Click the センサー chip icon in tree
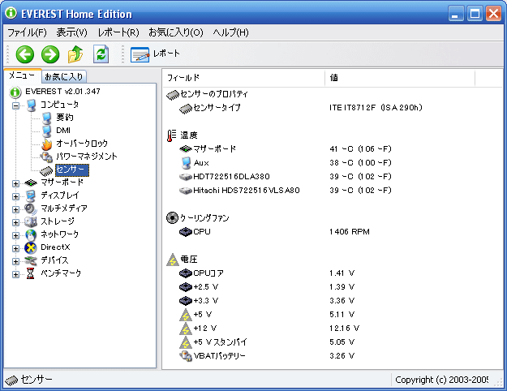Image resolution: width=507 pixels, height=391 pixels. (x=46, y=170)
